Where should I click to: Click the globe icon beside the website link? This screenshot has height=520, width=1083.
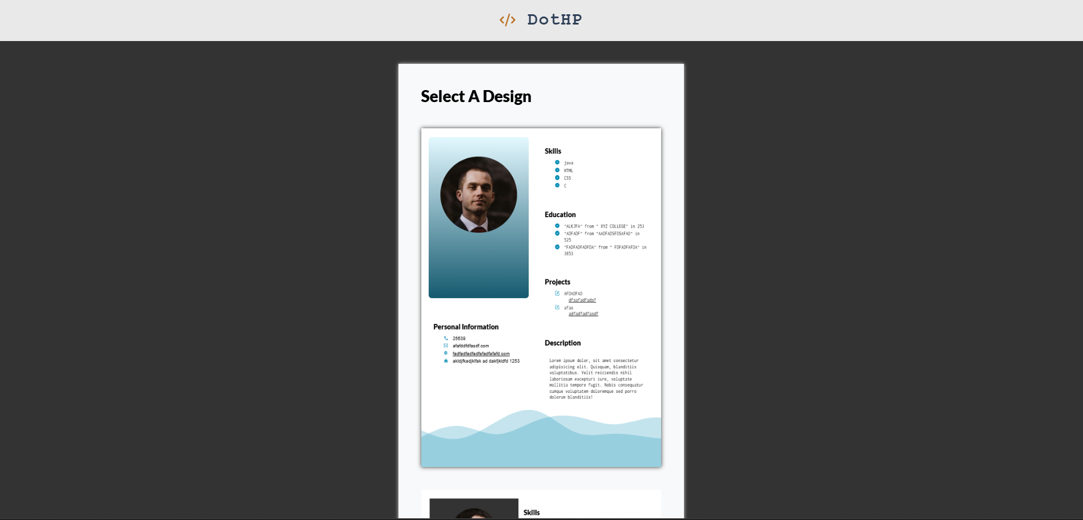pyautogui.click(x=446, y=353)
